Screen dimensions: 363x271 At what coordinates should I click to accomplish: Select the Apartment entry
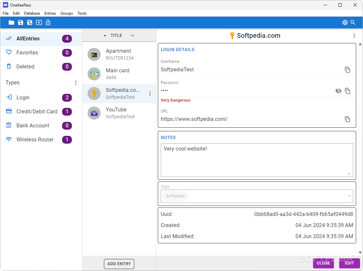[x=119, y=55]
